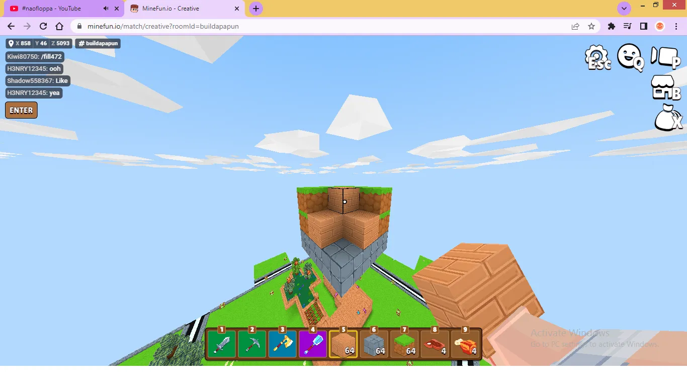Image resolution: width=687 pixels, height=389 pixels.
Task: Click Shadow558367's 'Like' chat message
Action: pos(37,81)
